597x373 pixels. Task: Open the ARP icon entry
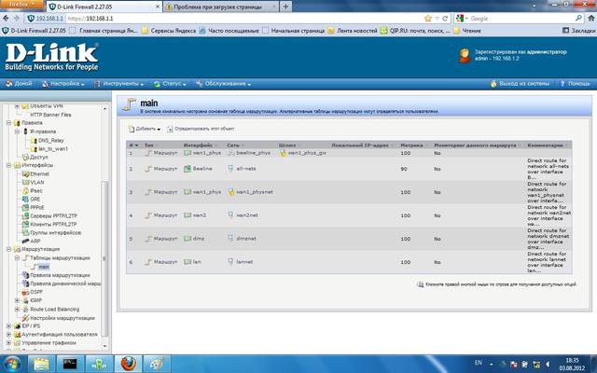click(25, 241)
